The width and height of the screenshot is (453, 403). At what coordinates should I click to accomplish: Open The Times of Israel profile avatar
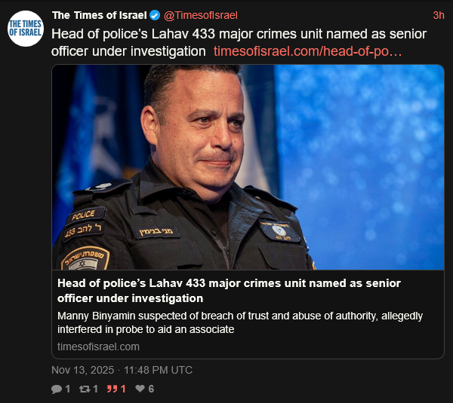pyautogui.click(x=26, y=28)
